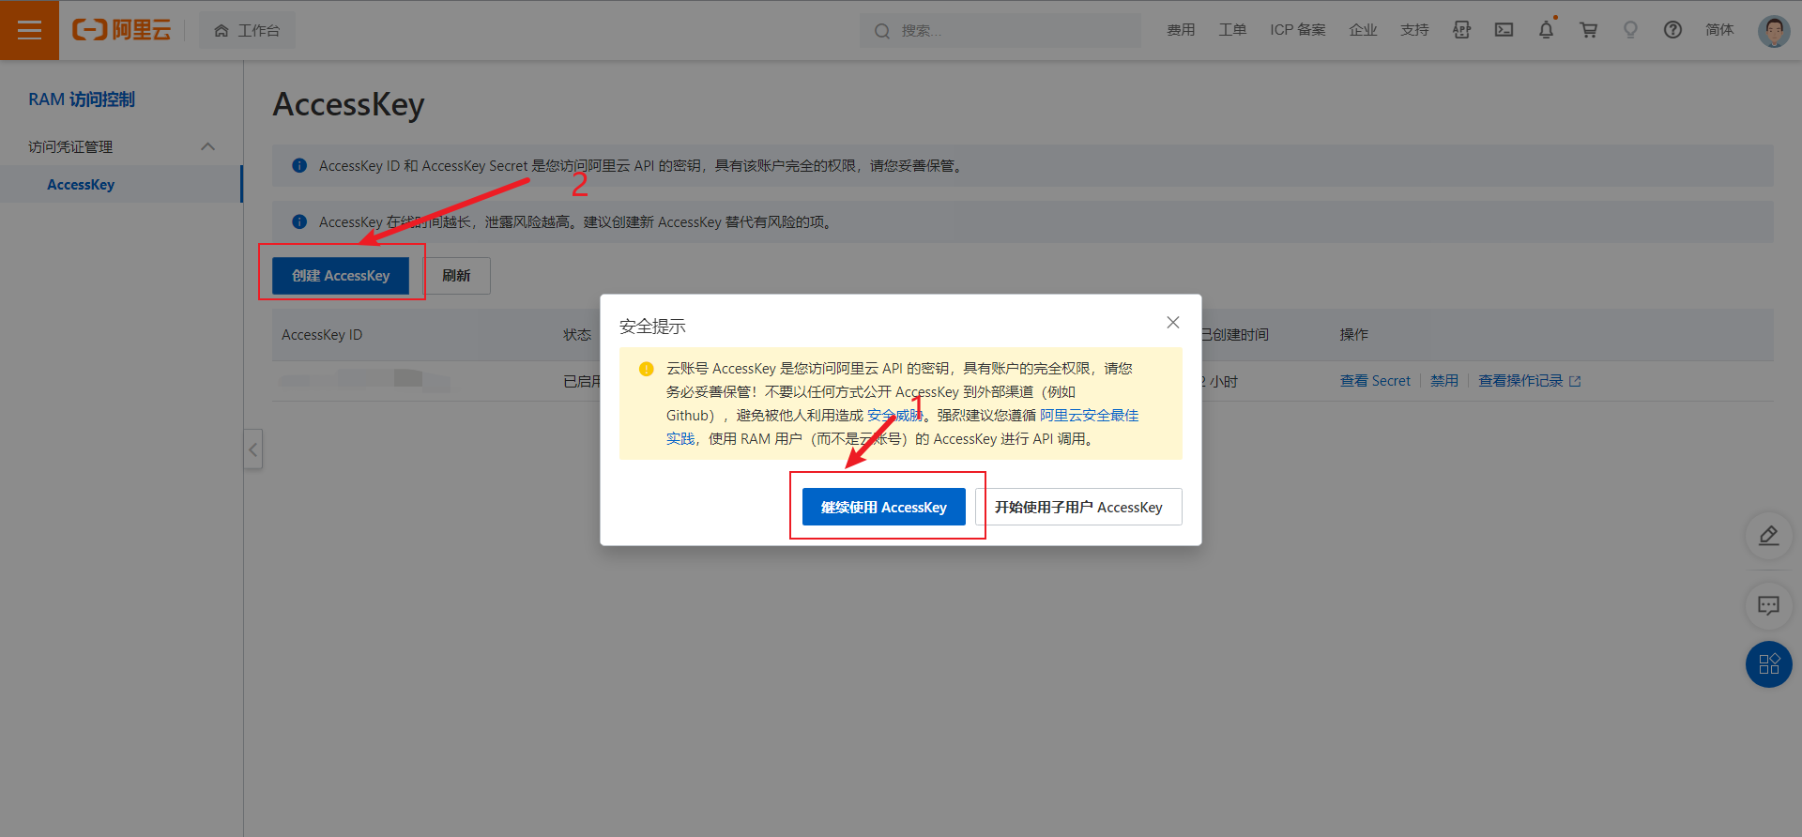This screenshot has height=837, width=1802.
Task: Click the floating edit pencil icon
Action: click(1769, 536)
